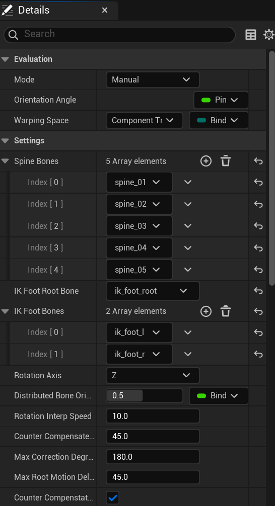
Task: Open the spine_02 bone selector
Action: coord(139,204)
